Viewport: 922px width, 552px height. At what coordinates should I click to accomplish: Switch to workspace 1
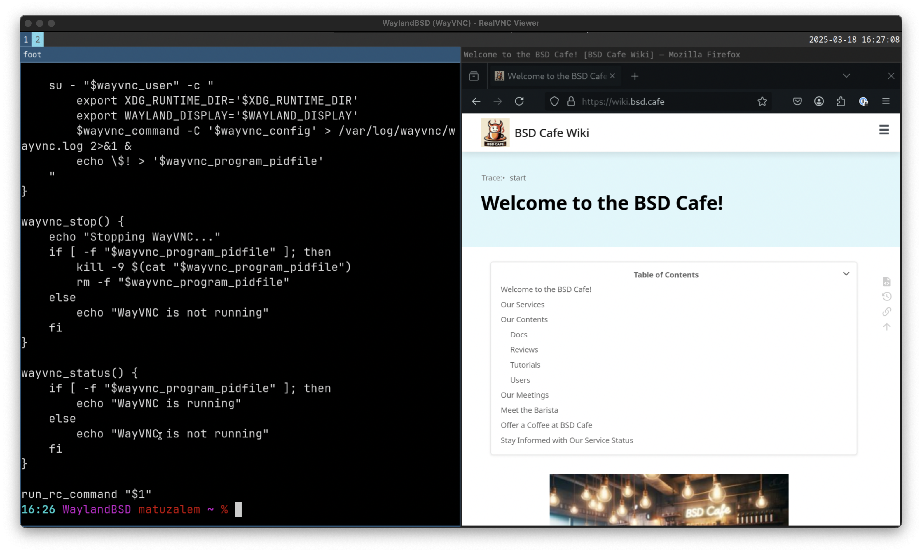26,39
